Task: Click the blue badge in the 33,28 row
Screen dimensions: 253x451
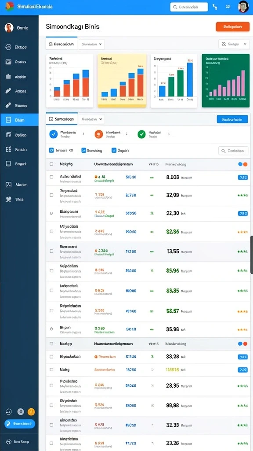Action: click(242, 357)
